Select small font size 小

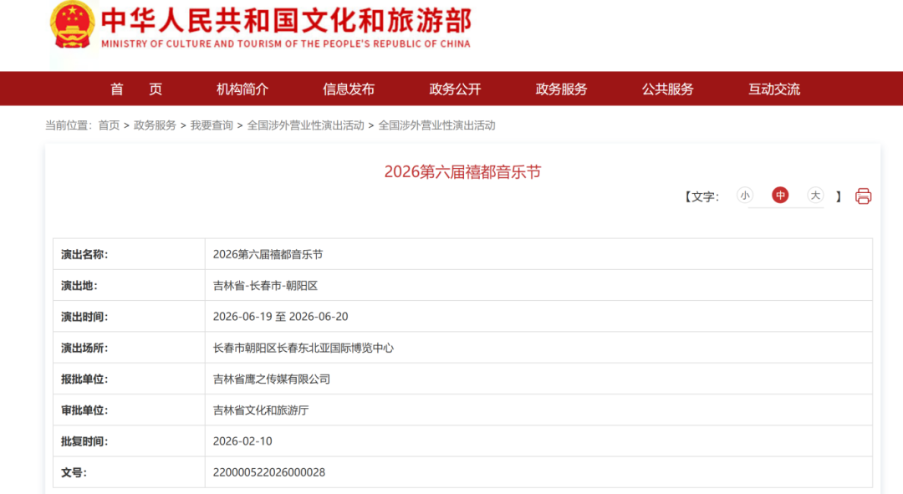coord(745,196)
